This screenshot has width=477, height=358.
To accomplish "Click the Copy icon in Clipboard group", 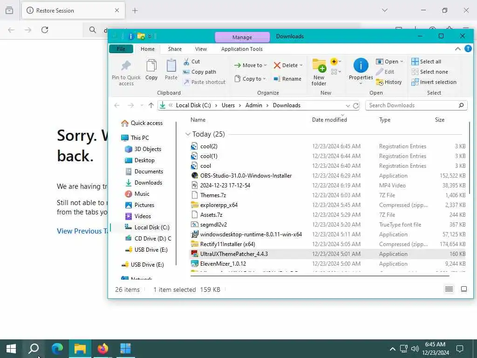I will coord(151,70).
